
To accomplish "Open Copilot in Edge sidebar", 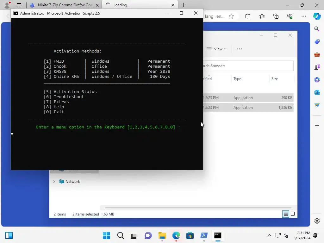I will click(317, 16).
